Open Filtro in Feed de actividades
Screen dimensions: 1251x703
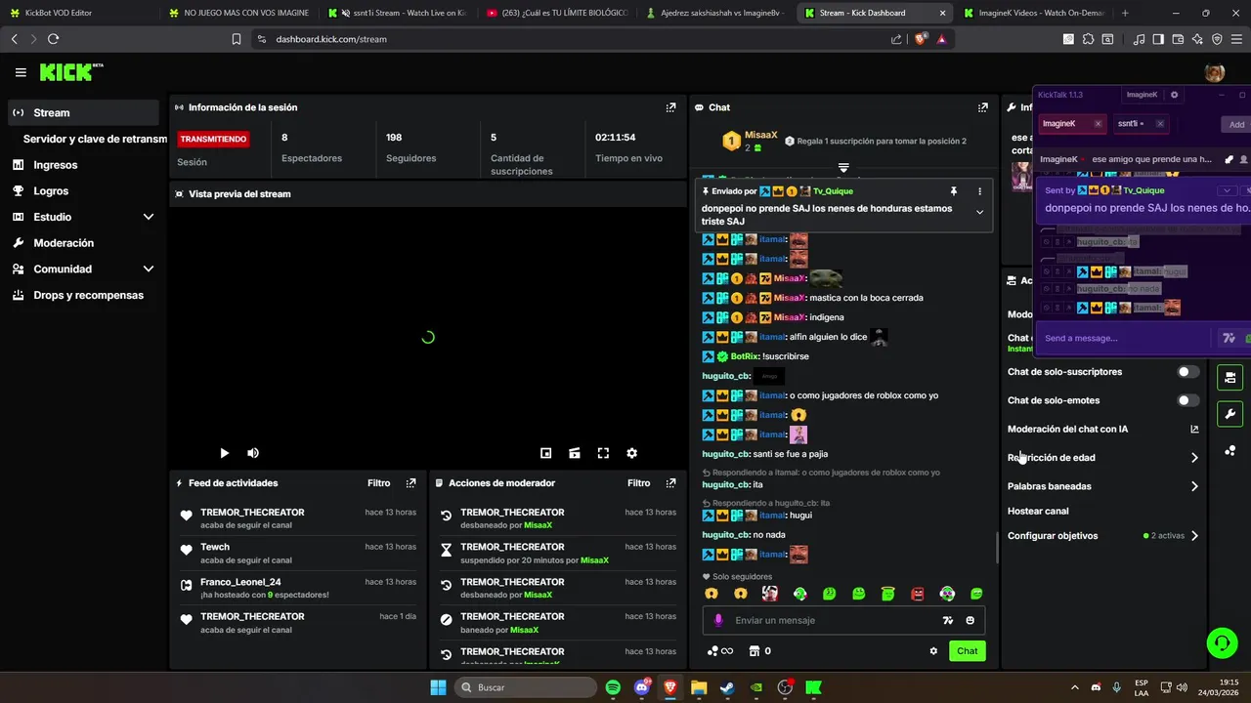coord(378,483)
